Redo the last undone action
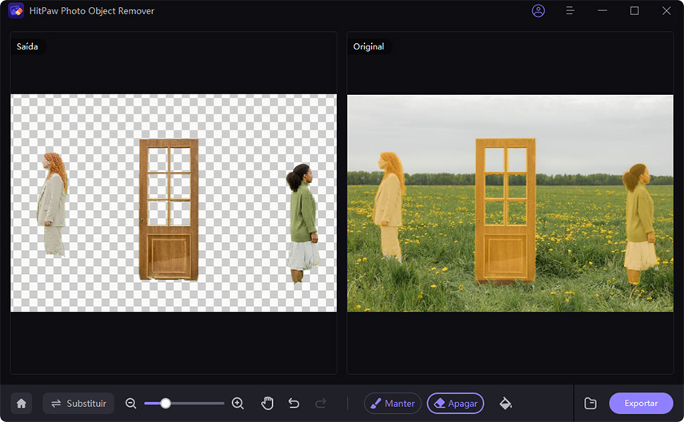The width and height of the screenshot is (684, 422). [x=321, y=404]
